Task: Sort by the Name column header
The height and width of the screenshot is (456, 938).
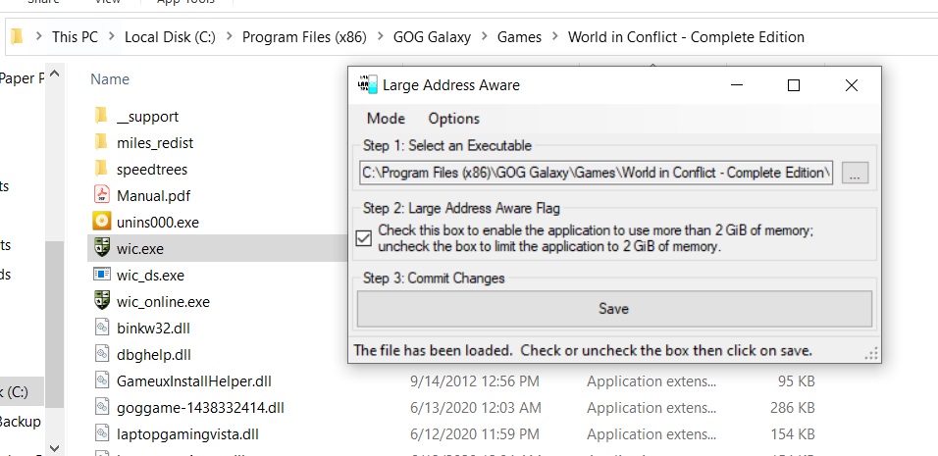Action: tap(110, 78)
